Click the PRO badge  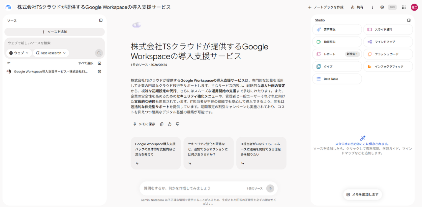pos(392,7)
